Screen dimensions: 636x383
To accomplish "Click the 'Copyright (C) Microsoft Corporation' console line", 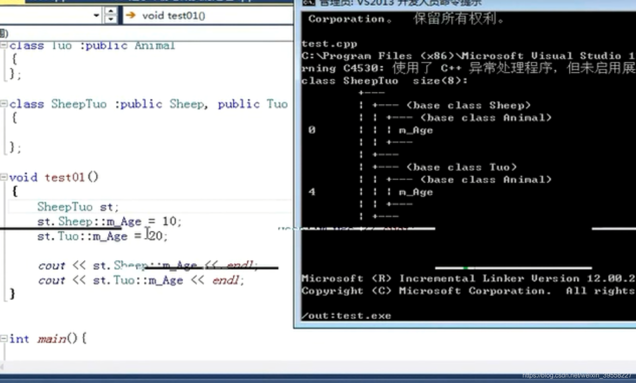I will [468, 291].
